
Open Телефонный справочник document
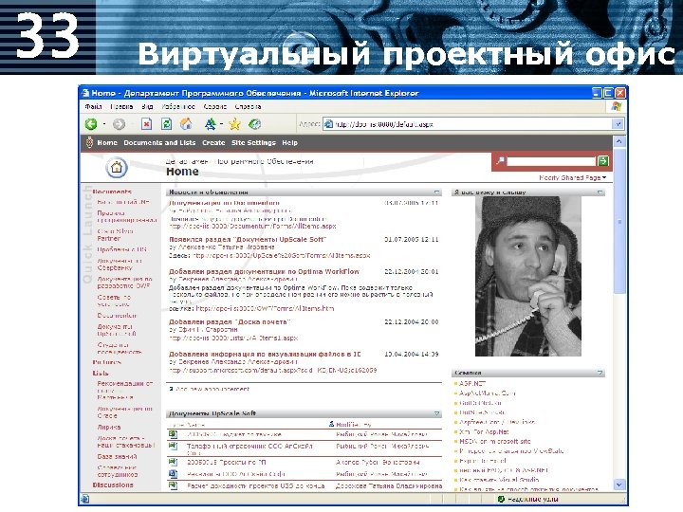click(x=249, y=449)
